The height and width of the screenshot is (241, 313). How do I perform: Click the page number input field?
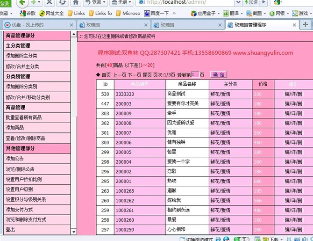pos(195,74)
